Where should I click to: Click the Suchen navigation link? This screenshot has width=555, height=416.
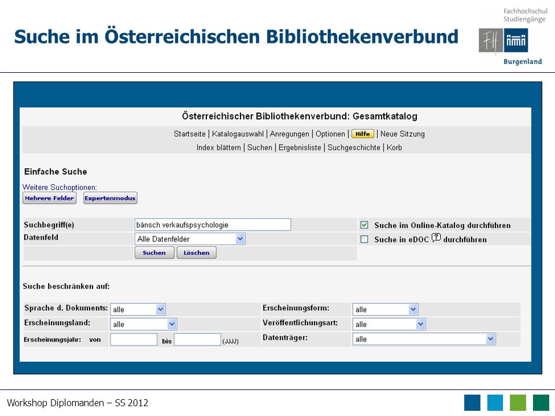[260, 147]
